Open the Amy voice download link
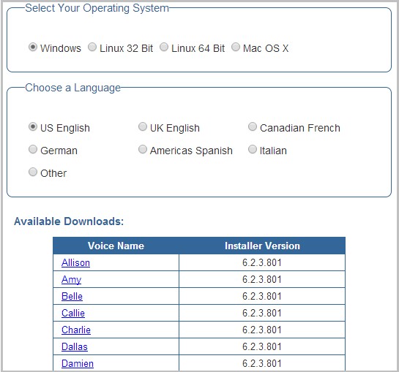399x372 pixels. click(x=71, y=279)
